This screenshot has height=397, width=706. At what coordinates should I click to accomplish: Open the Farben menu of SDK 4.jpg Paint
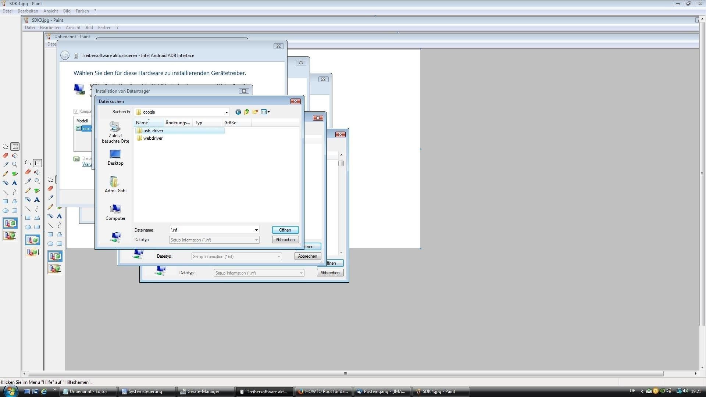tap(82, 11)
